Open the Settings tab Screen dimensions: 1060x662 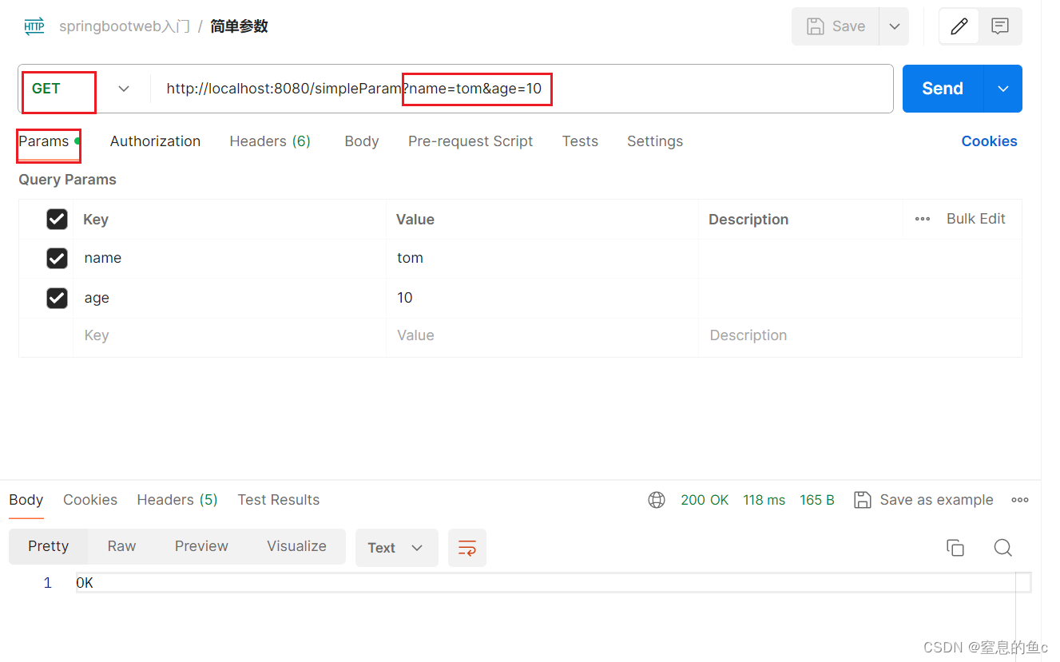click(655, 141)
